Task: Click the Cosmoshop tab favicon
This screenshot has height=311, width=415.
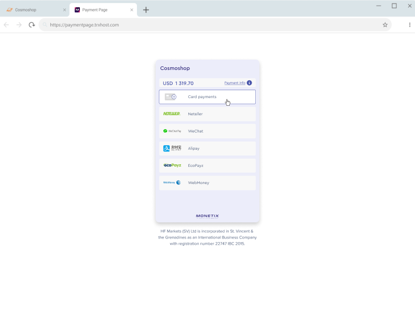Action: (x=9, y=10)
